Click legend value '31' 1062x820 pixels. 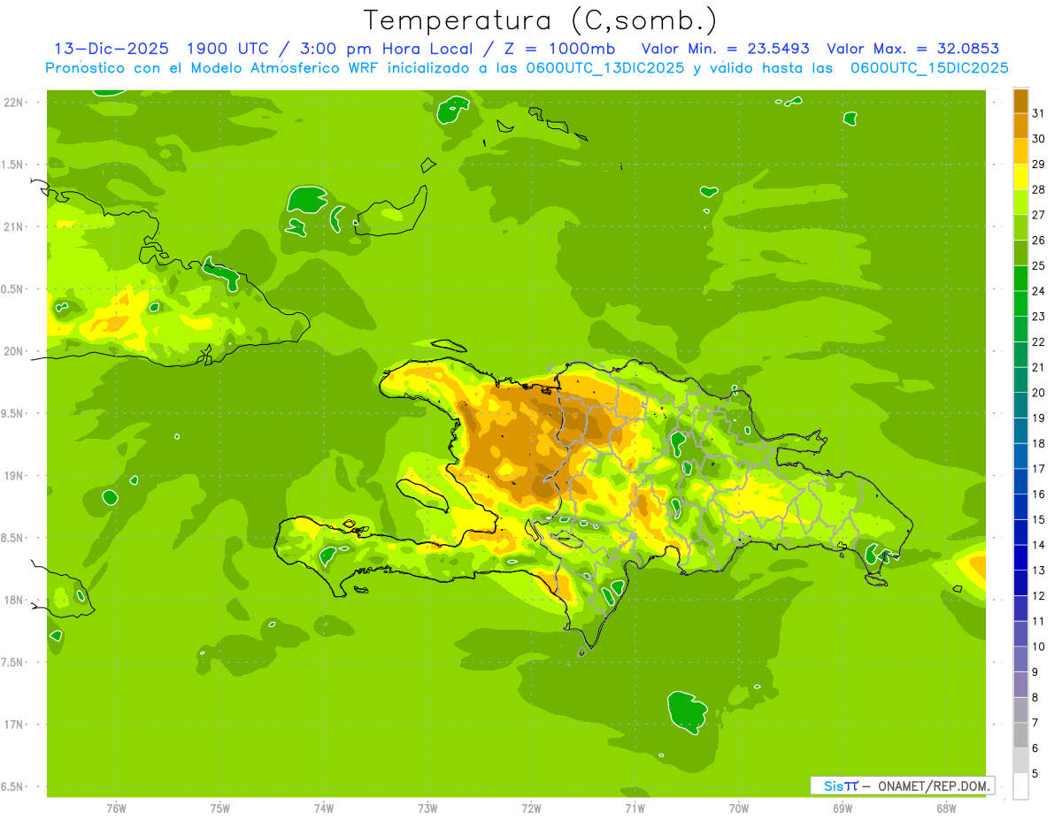[x=1039, y=113]
